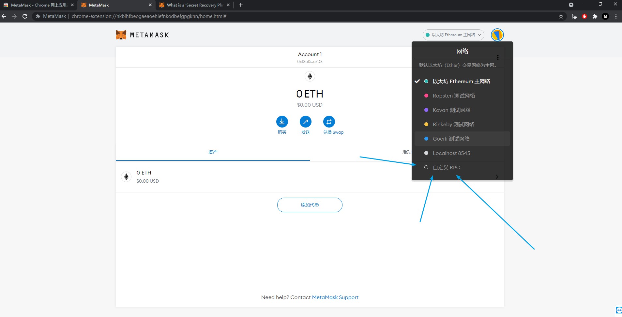Click the ETH token icon in the asset row
The image size is (622, 317).
(x=126, y=177)
